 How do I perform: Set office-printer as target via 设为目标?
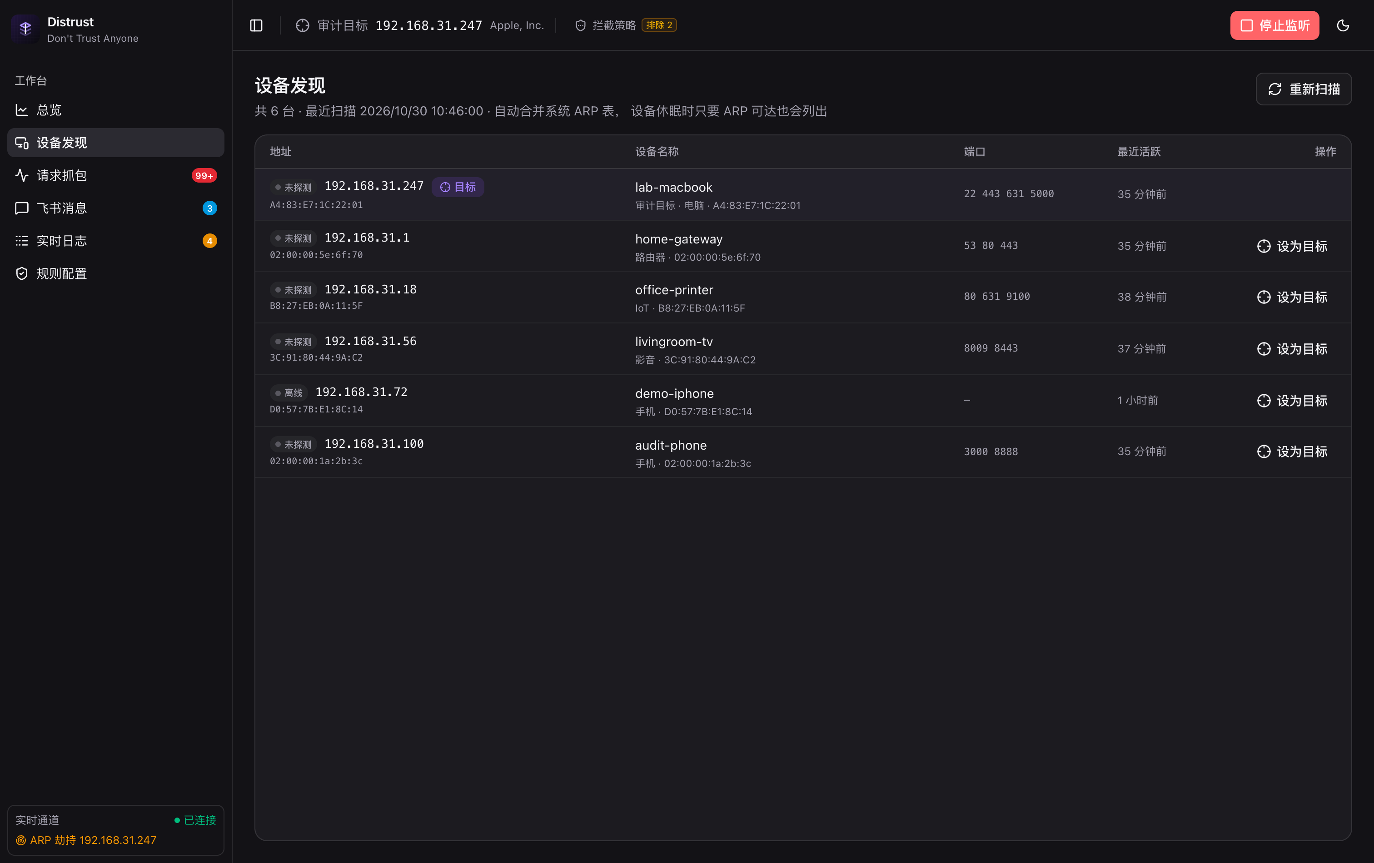[x=1292, y=297]
